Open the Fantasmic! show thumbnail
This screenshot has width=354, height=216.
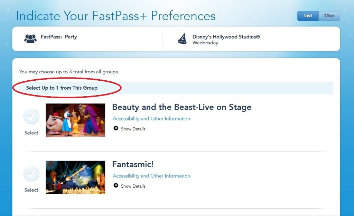point(75,177)
